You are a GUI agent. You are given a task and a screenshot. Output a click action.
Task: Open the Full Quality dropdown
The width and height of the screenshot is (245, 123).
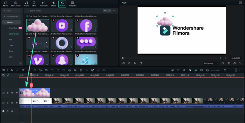pos(211,63)
